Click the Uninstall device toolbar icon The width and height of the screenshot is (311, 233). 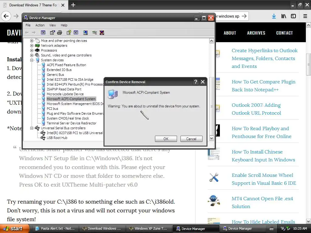[x=102, y=33]
